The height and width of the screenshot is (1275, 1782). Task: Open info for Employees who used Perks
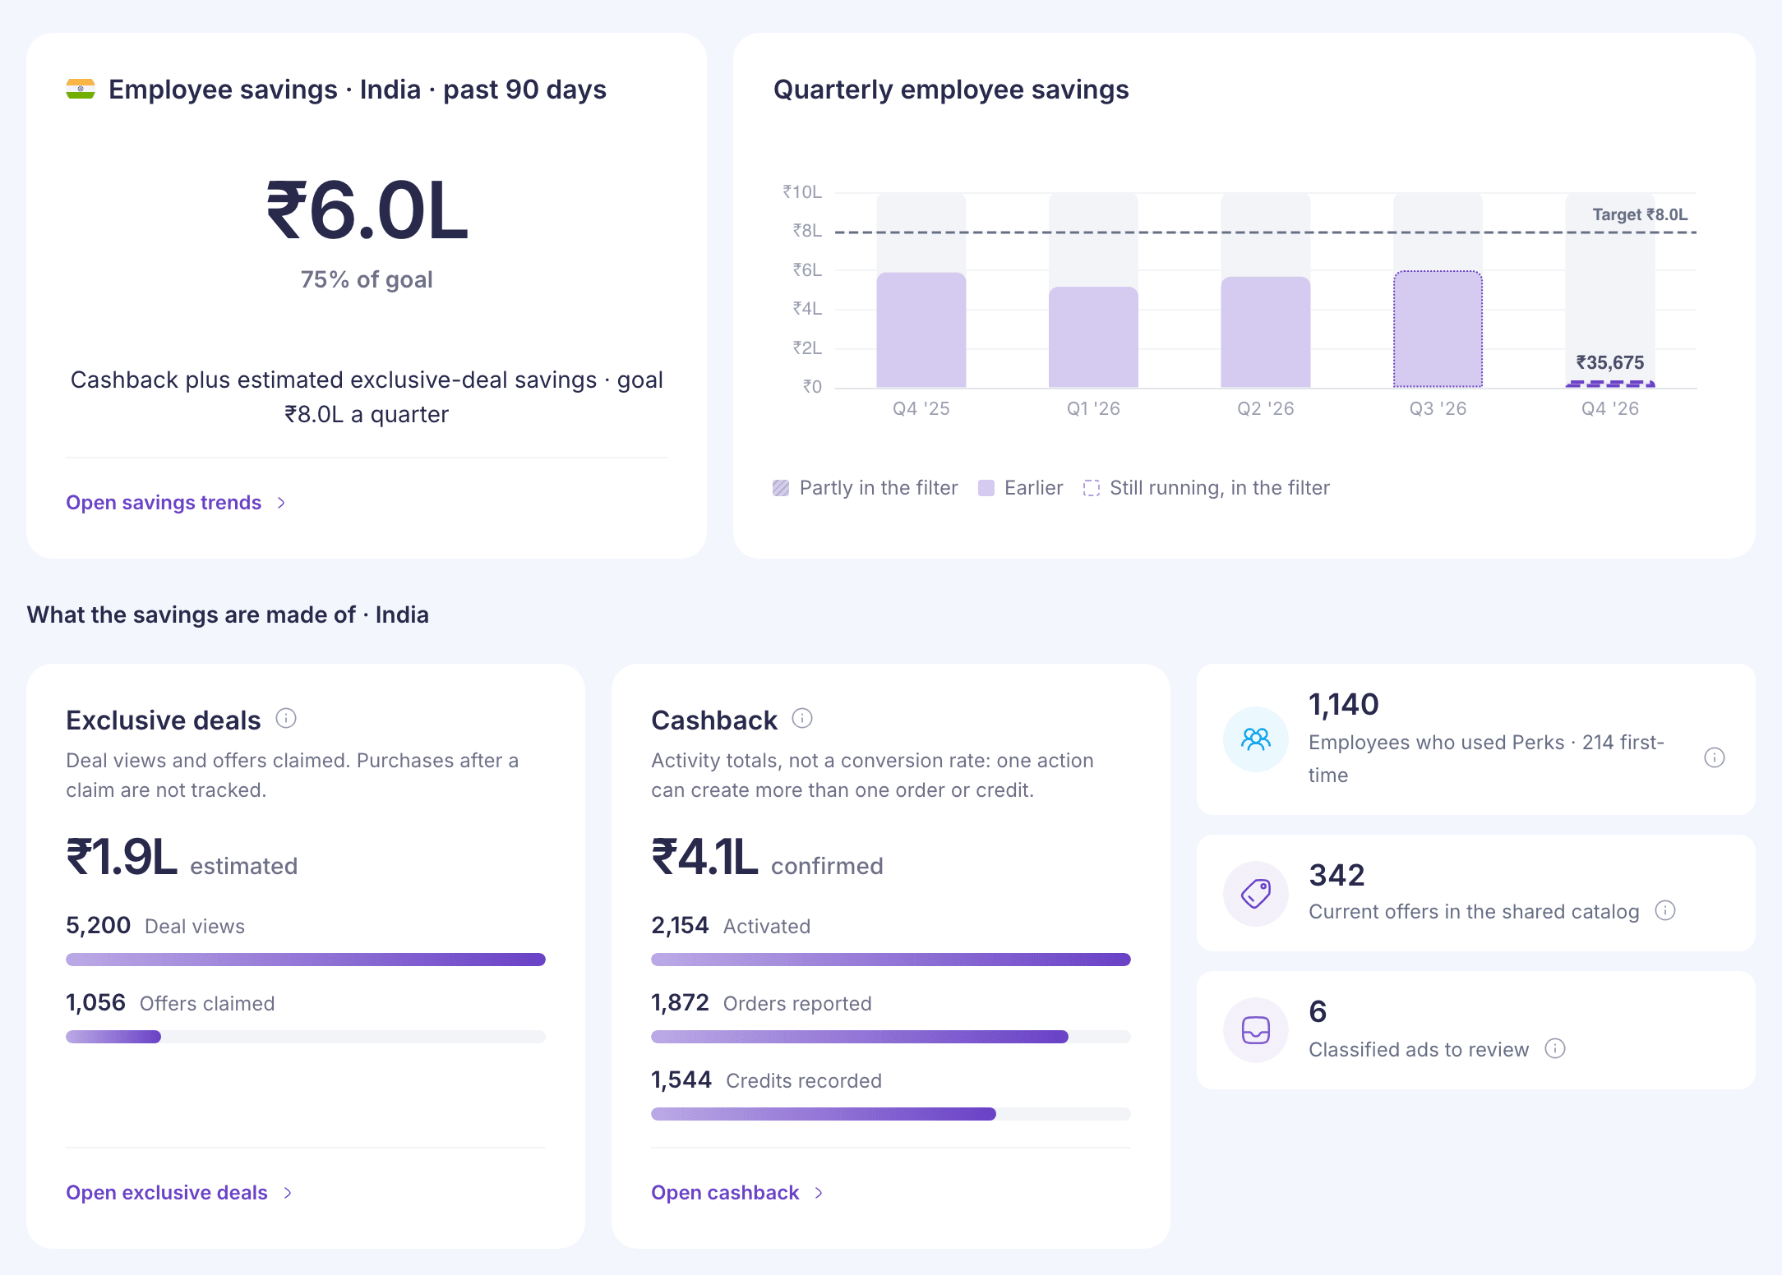point(1715,757)
